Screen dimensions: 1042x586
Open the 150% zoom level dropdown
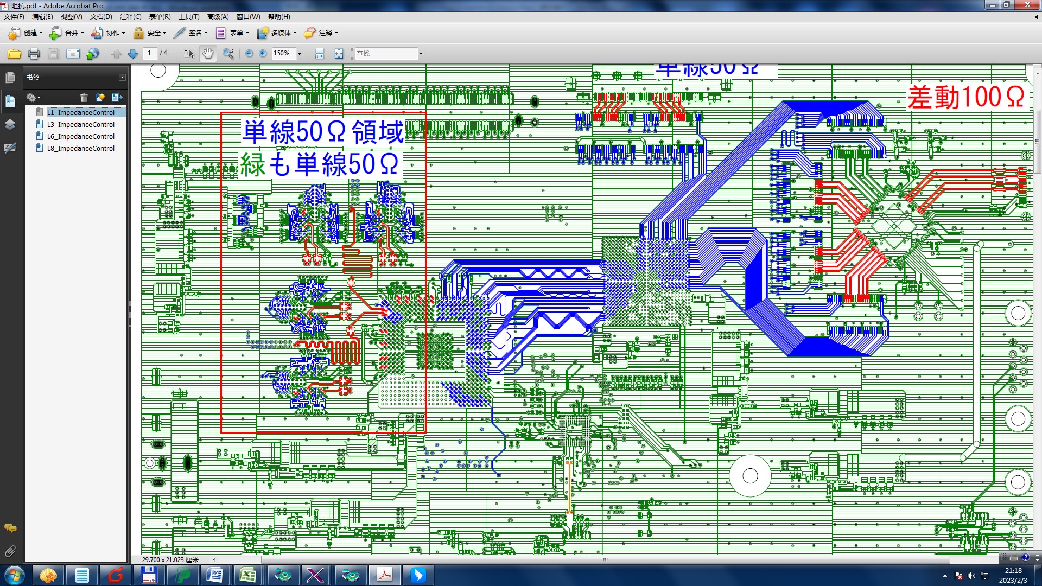point(299,53)
